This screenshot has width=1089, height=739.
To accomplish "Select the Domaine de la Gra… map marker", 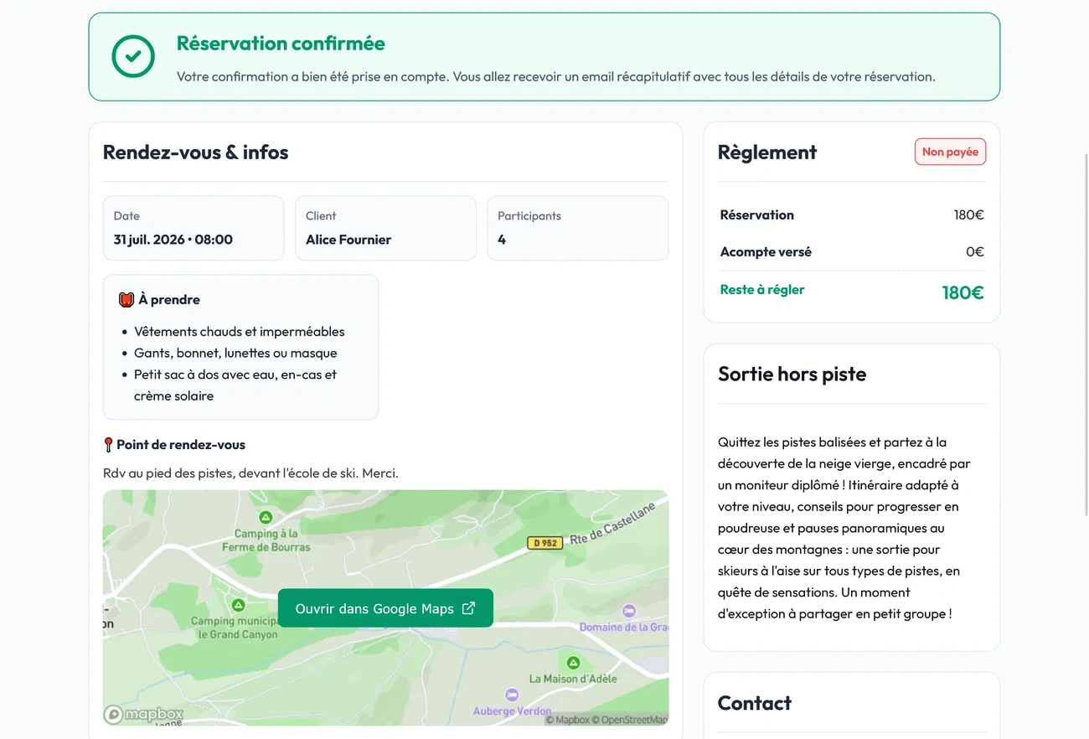I will pyautogui.click(x=629, y=611).
